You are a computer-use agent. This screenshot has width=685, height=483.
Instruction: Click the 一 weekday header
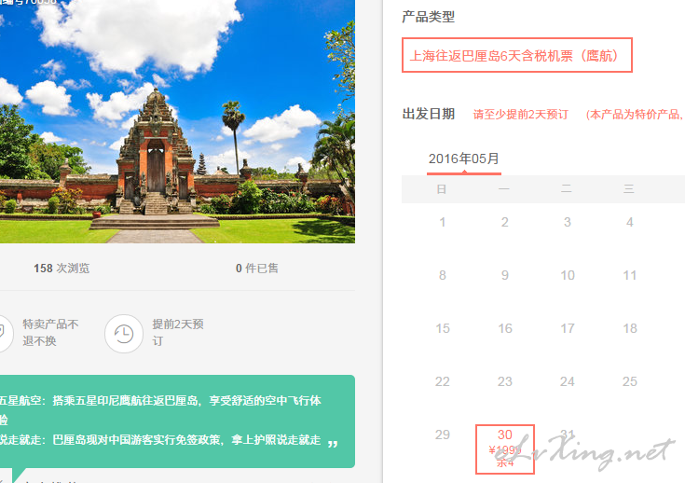[504, 189]
